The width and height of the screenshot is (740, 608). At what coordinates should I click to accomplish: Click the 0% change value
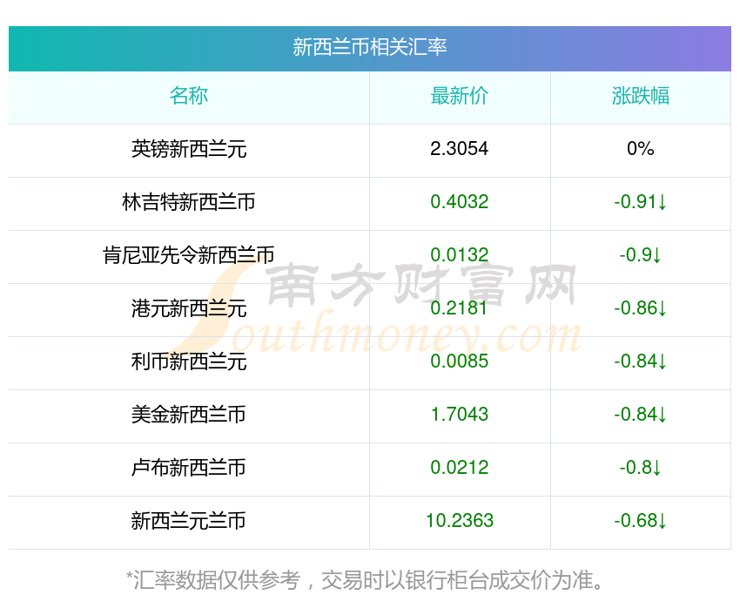[x=641, y=149]
